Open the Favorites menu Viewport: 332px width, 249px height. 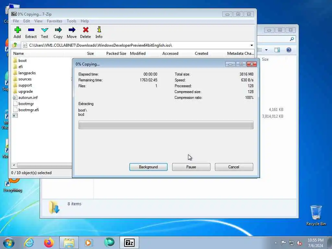pyautogui.click(x=54, y=21)
